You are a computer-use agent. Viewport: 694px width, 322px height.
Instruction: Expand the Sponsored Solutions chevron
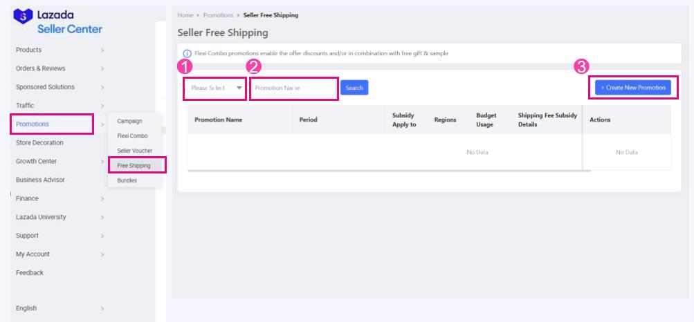[x=102, y=87]
